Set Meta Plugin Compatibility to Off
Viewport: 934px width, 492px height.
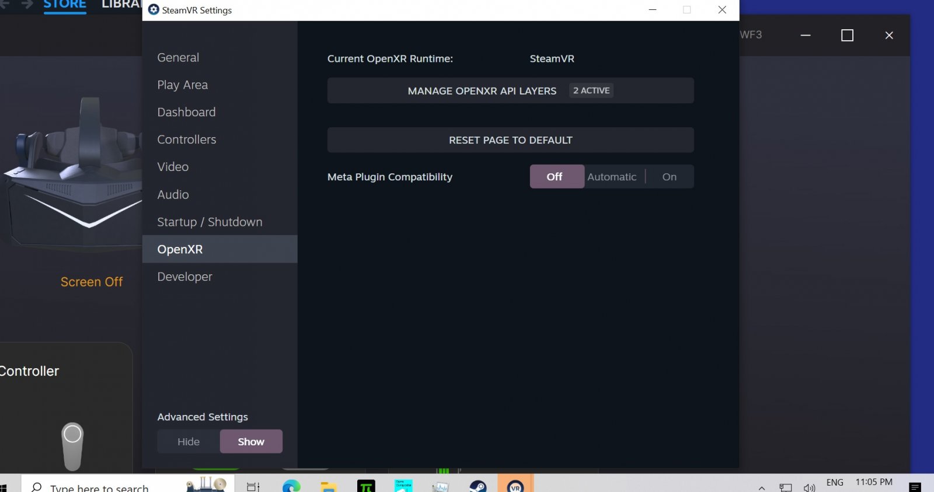coord(556,176)
